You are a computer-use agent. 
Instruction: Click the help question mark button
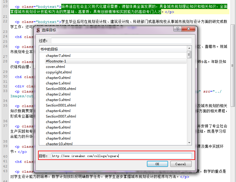(178, 29)
